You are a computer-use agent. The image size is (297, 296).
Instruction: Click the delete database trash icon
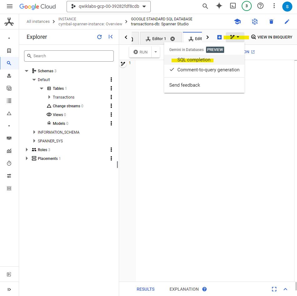[x=271, y=22]
